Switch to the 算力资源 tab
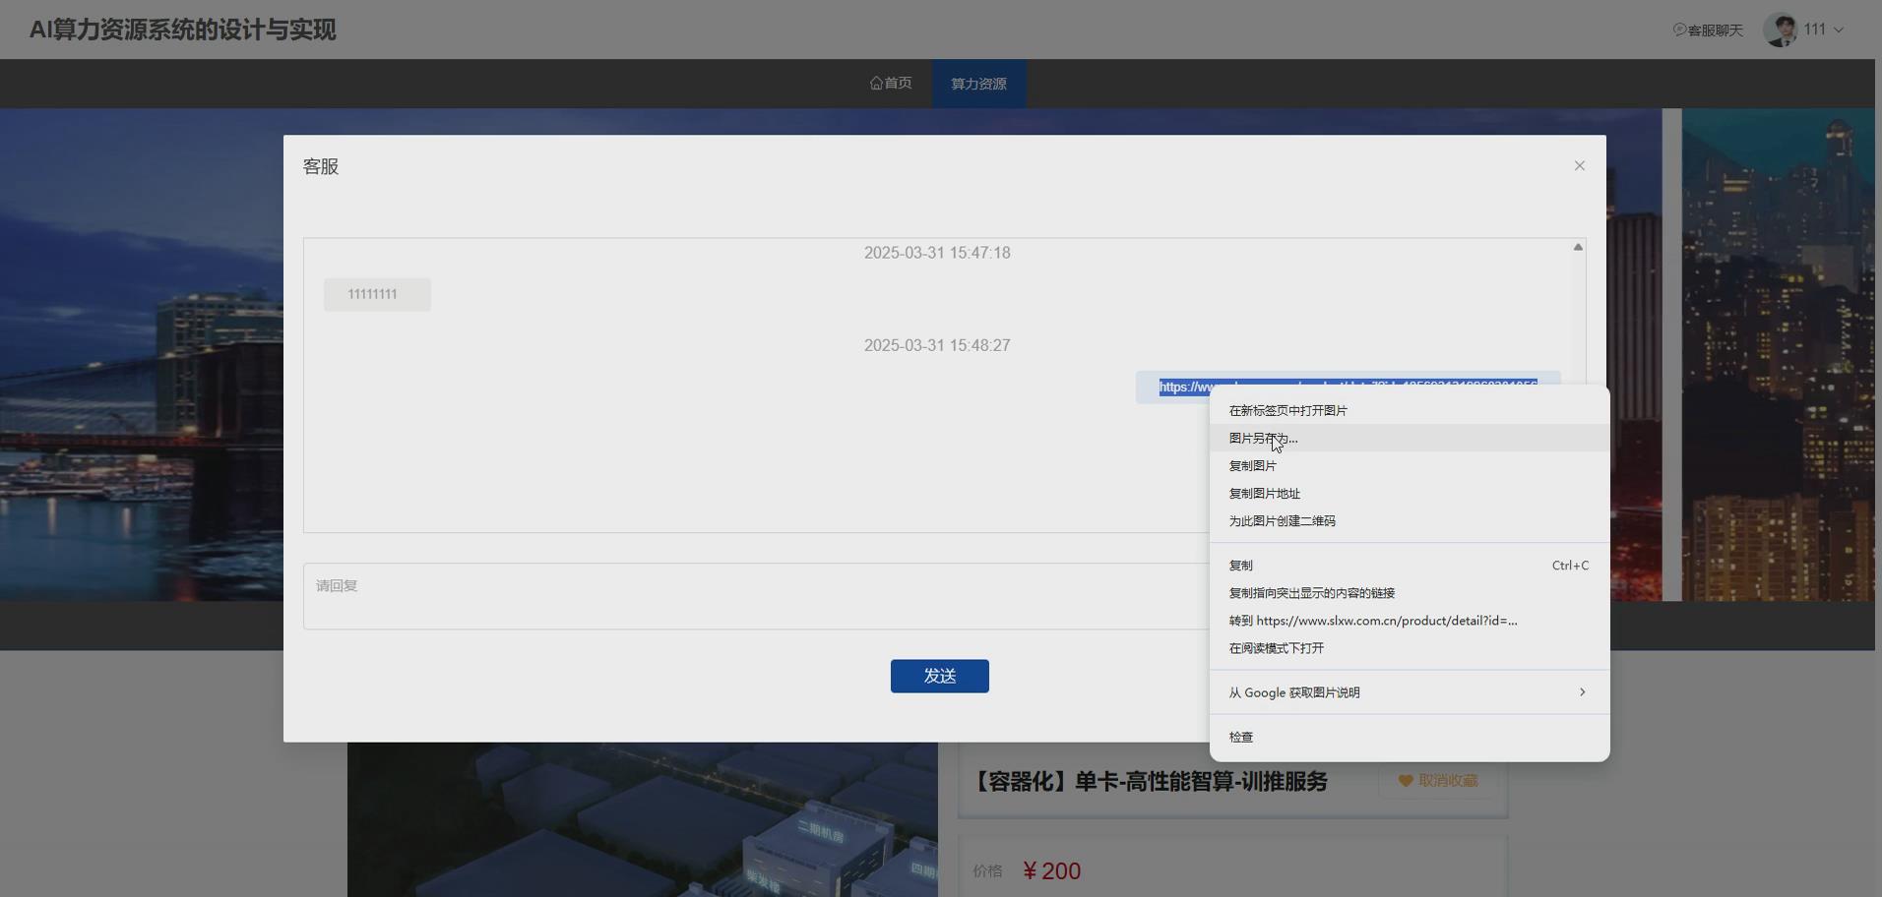 977,83
